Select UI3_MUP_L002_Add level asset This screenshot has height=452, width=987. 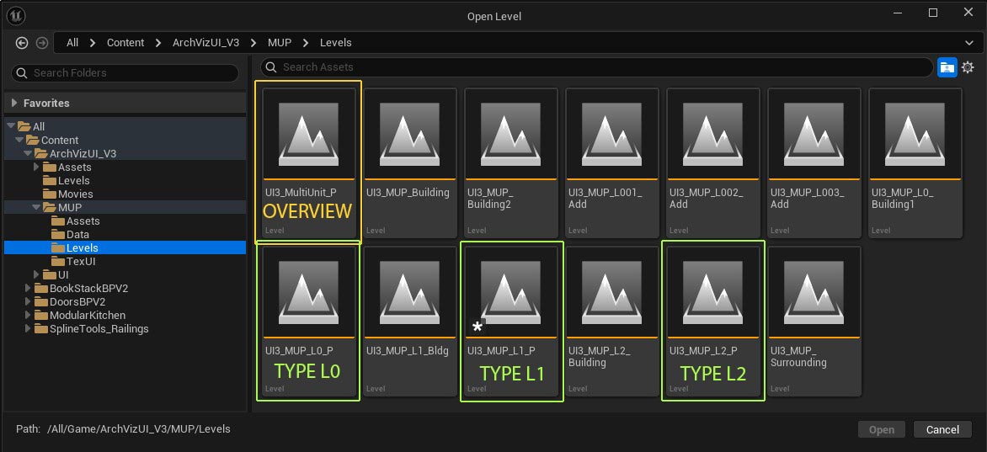[x=712, y=162]
